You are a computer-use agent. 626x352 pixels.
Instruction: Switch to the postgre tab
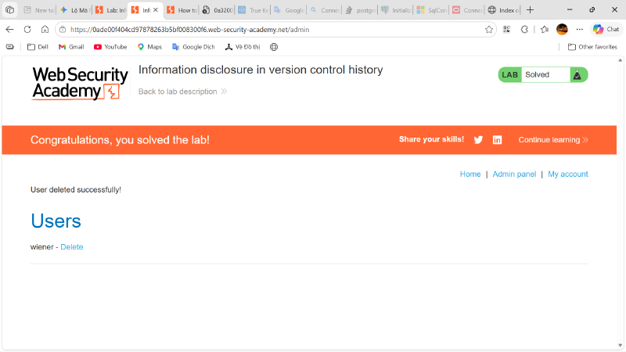(x=361, y=10)
